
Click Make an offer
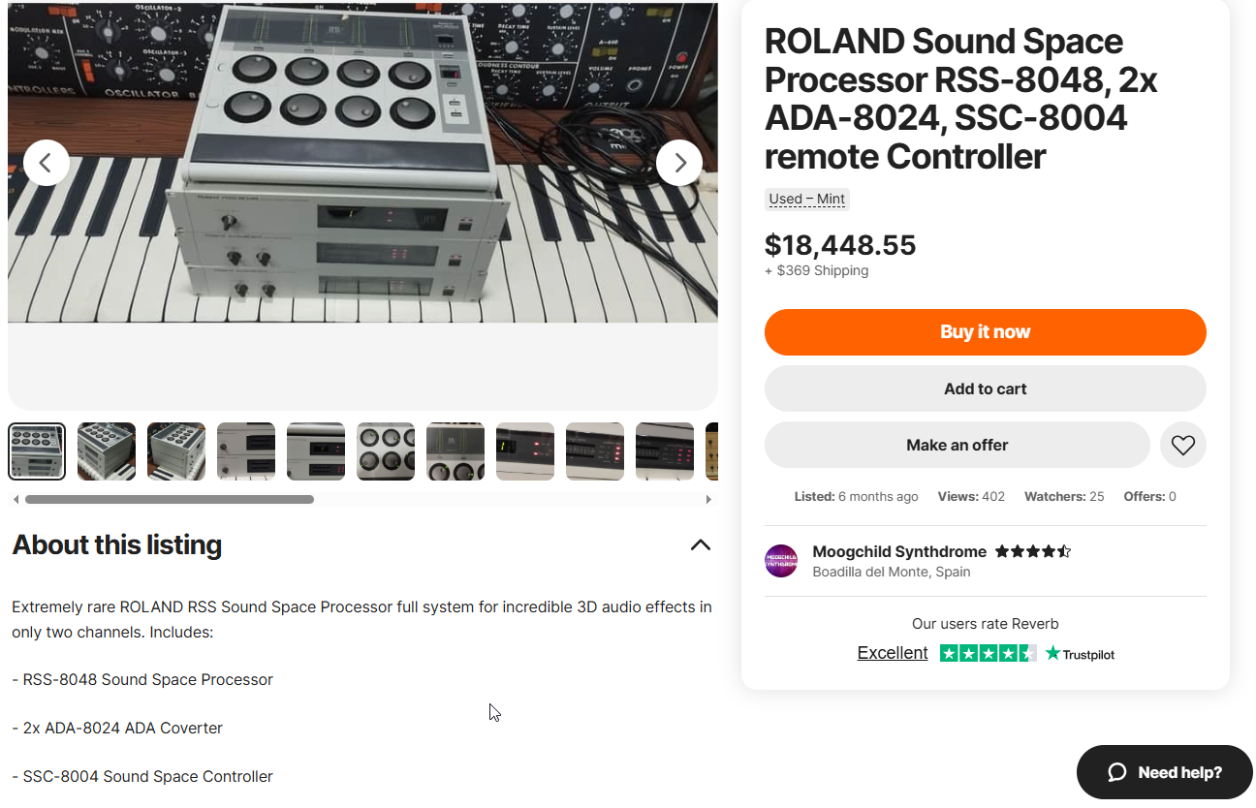957,446
